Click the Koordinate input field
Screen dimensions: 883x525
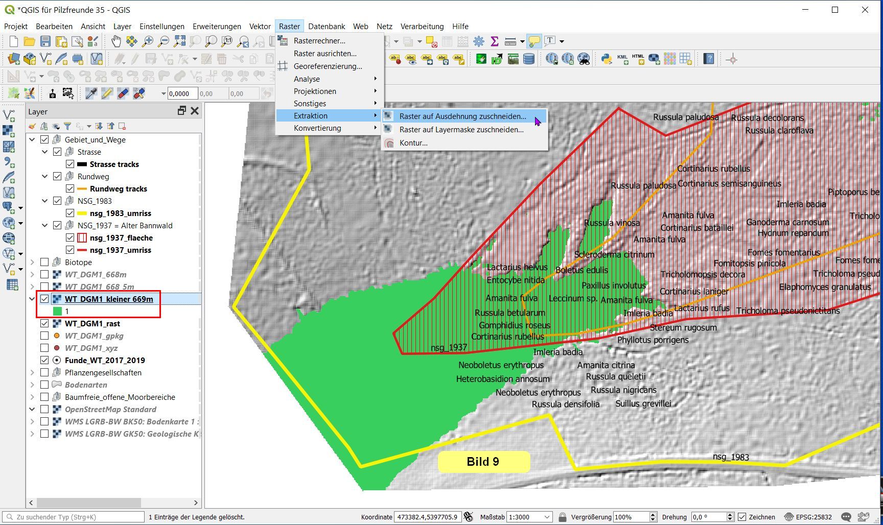427,517
